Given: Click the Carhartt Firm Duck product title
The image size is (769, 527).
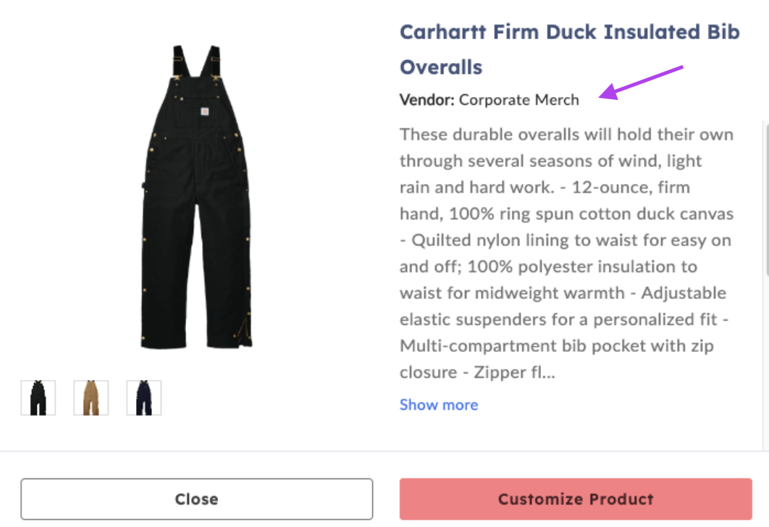Looking at the screenshot, I should [570, 49].
